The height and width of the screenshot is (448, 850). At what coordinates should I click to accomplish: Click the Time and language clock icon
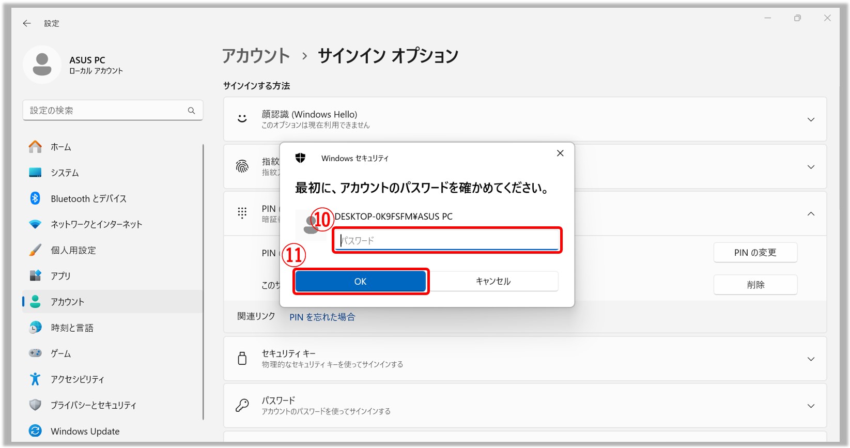35,328
